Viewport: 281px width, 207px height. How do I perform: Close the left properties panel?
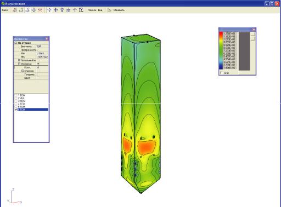tap(47, 39)
